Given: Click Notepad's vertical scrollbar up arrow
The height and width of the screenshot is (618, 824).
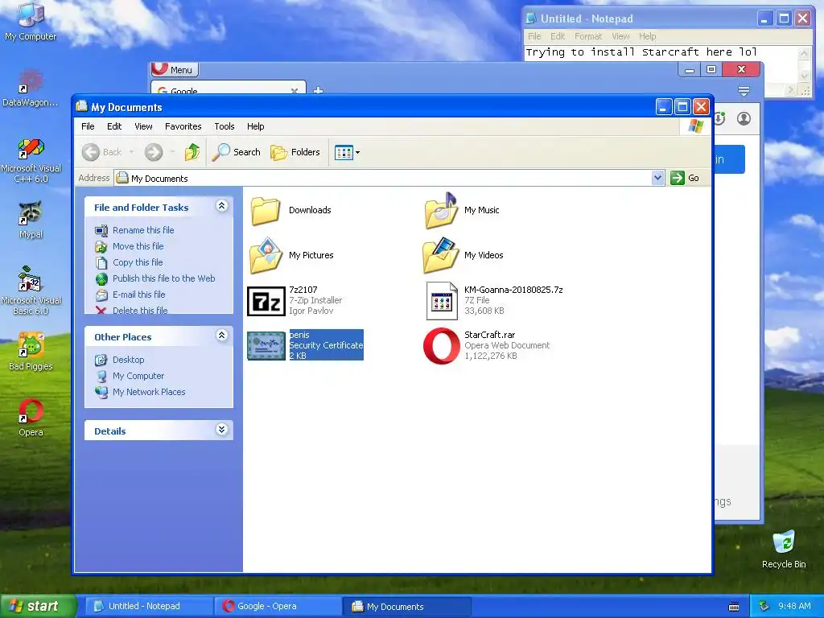Looking at the screenshot, I should coord(804,52).
